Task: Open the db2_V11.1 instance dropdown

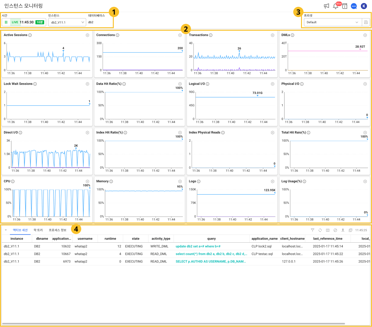Action: pos(67,22)
